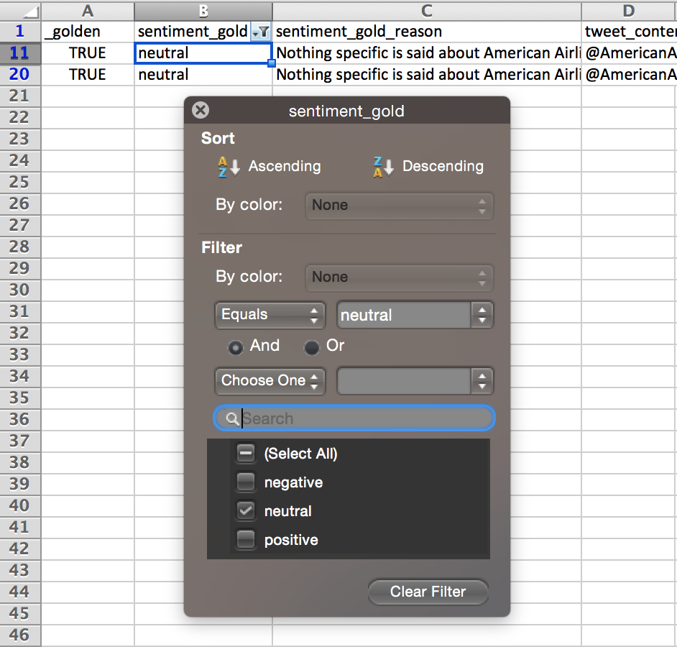Click the magnifier icon in Search field
Screen dimensions: 677x647
[232, 418]
